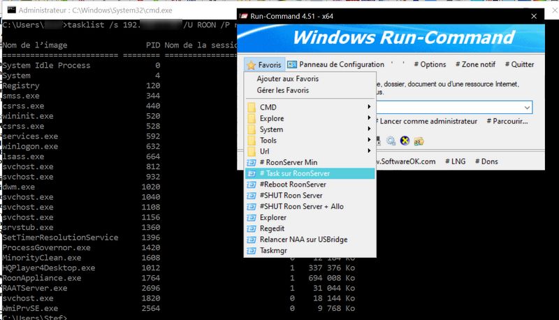Open the command input dropdown arrow
Screen dimensions: 559x320
(x=527, y=108)
